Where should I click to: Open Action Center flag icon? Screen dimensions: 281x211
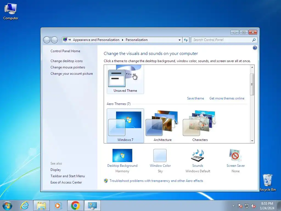(x=240, y=206)
